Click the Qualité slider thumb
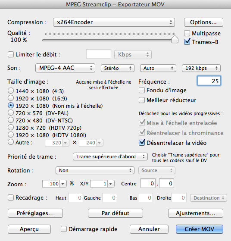 coord(175,39)
